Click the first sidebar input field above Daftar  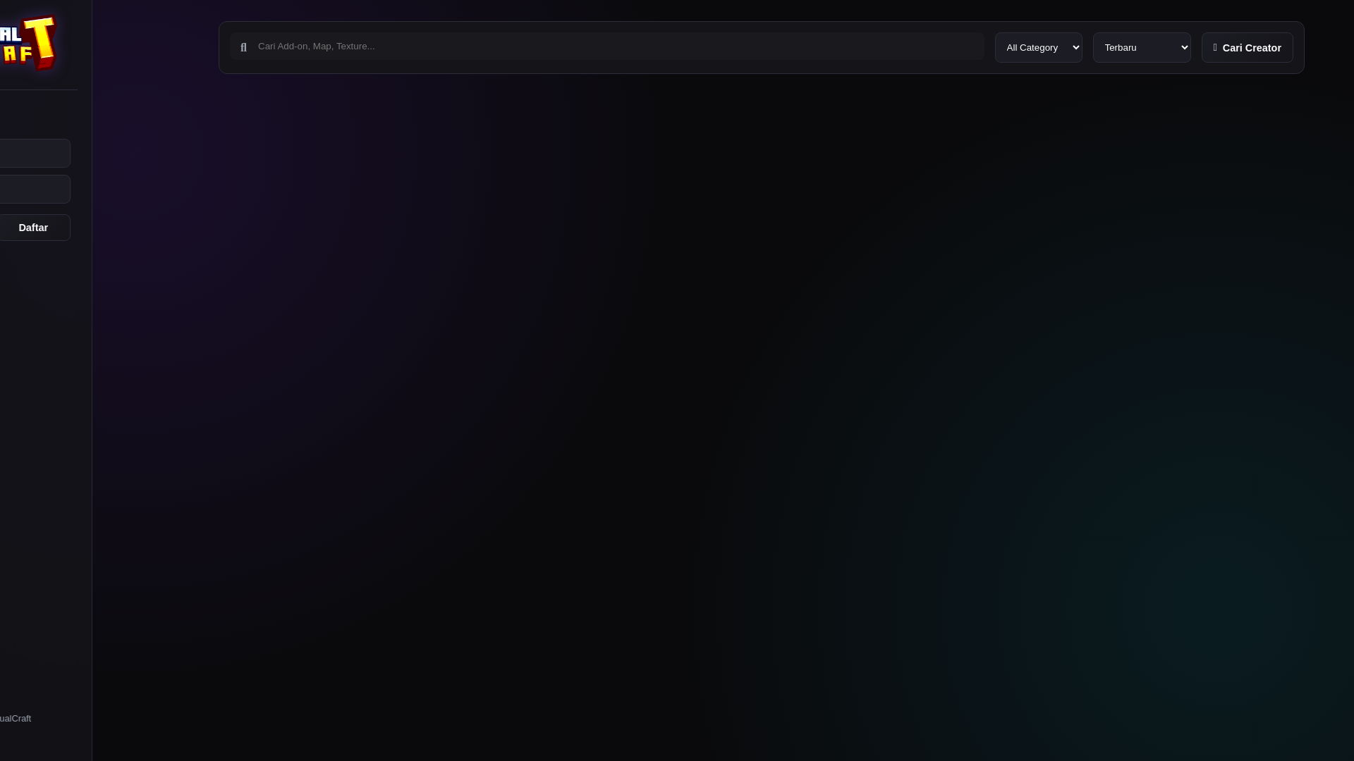pyautogui.click(x=34, y=153)
